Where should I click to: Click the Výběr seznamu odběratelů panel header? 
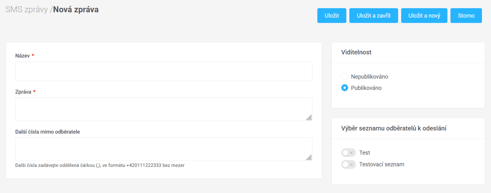point(394,128)
